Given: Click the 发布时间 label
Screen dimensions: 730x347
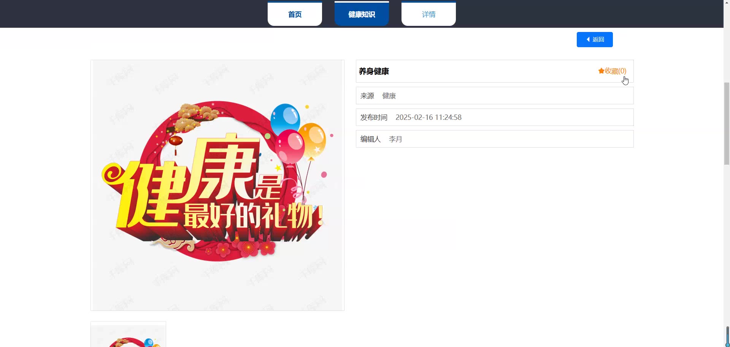Looking at the screenshot, I should (x=374, y=118).
